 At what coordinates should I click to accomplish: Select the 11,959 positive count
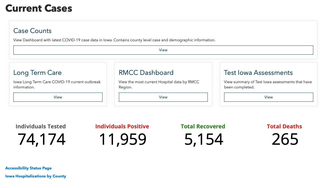pyautogui.click(x=123, y=139)
